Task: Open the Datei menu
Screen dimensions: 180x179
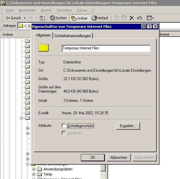Action: click(x=10, y=10)
